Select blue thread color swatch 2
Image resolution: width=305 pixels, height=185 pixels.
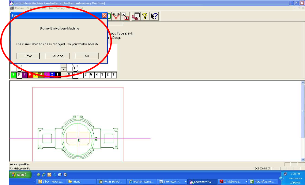[x=52, y=75]
